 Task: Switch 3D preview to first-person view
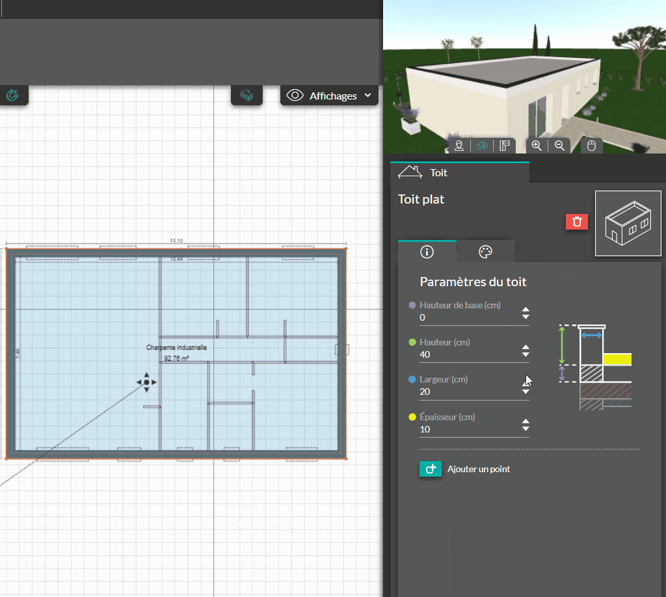pos(459,146)
